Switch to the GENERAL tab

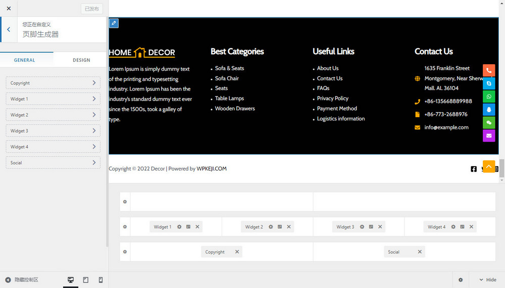point(24,60)
